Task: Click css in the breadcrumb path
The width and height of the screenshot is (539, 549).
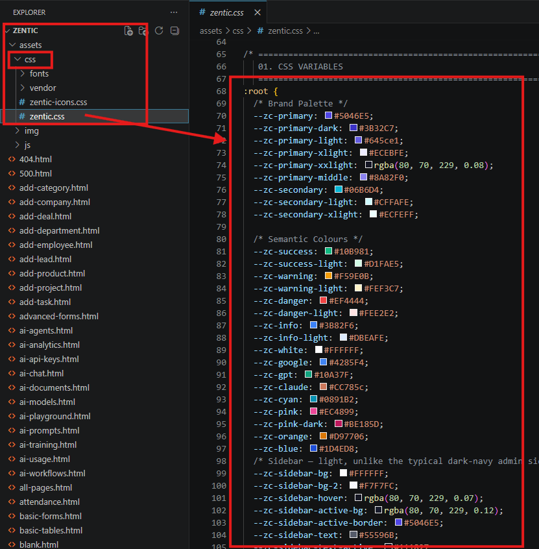Action: coord(238,31)
